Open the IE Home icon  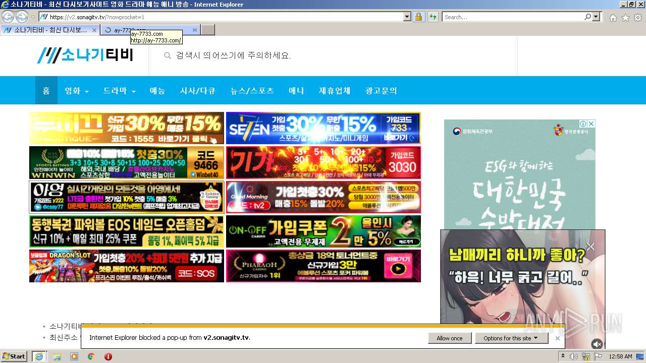[613, 18]
